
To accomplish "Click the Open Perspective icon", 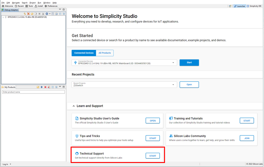I will pyautogui.click(x=230, y=6).
